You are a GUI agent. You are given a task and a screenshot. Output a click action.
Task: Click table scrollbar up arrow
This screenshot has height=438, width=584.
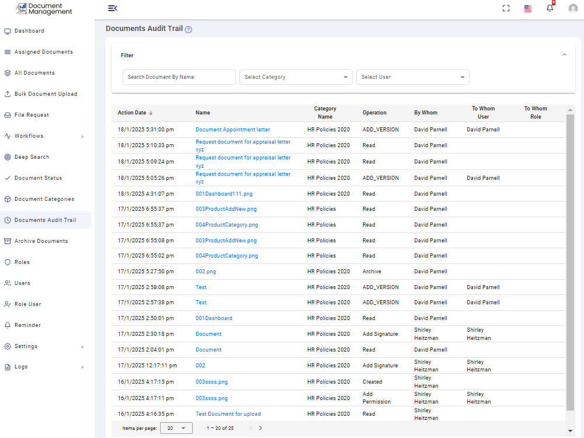pyautogui.click(x=570, y=110)
